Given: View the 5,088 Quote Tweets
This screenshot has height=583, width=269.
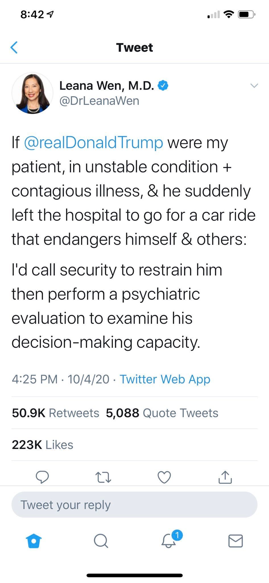Looking at the screenshot, I should point(162,413).
